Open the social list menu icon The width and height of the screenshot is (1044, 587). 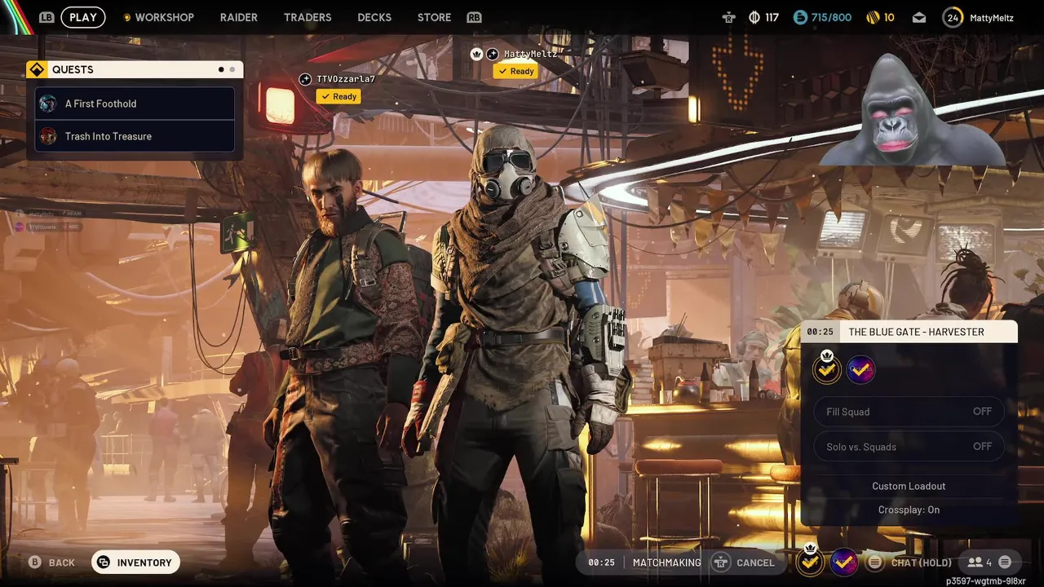pyautogui.click(x=1005, y=563)
